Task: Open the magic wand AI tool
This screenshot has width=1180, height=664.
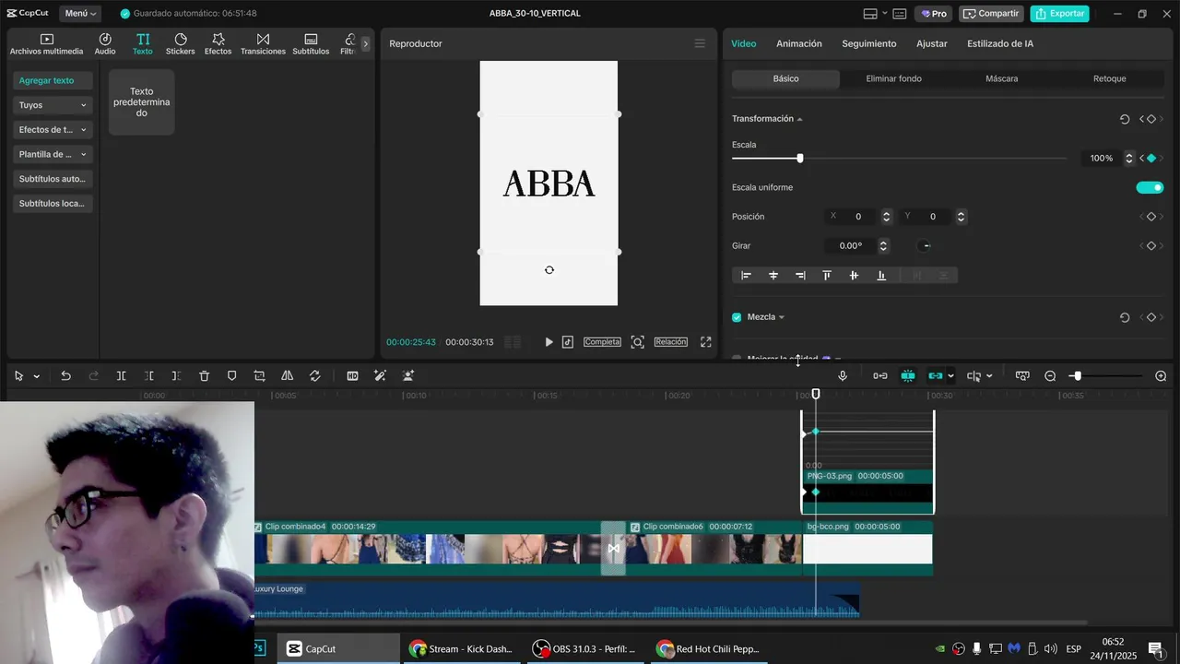Action: pos(380,376)
